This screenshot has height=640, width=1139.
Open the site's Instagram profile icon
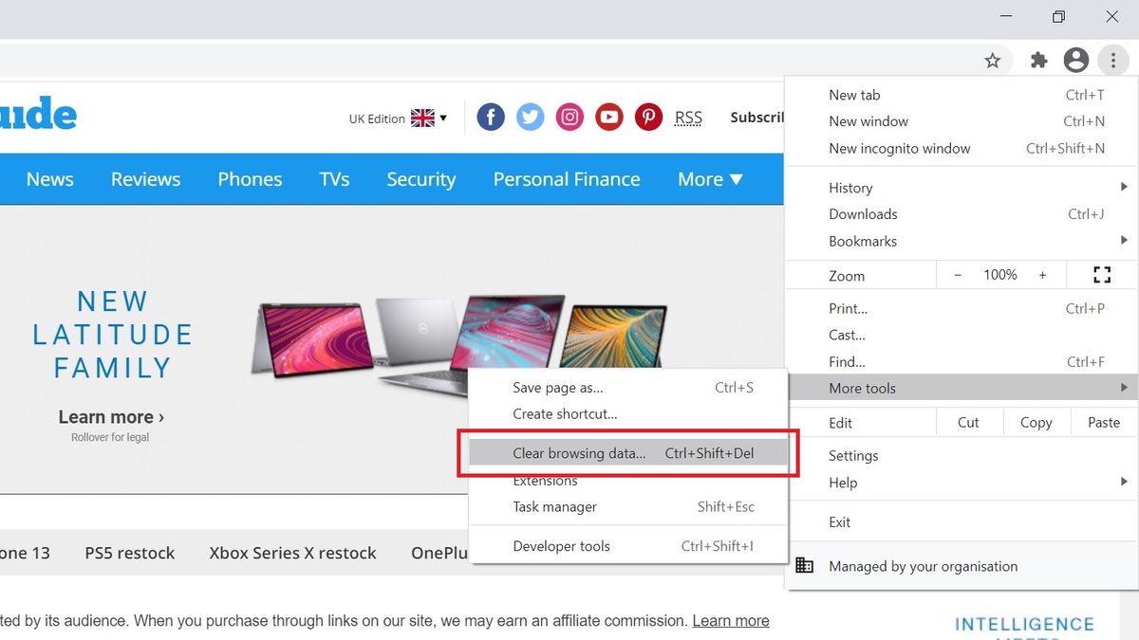[x=569, y=117]
